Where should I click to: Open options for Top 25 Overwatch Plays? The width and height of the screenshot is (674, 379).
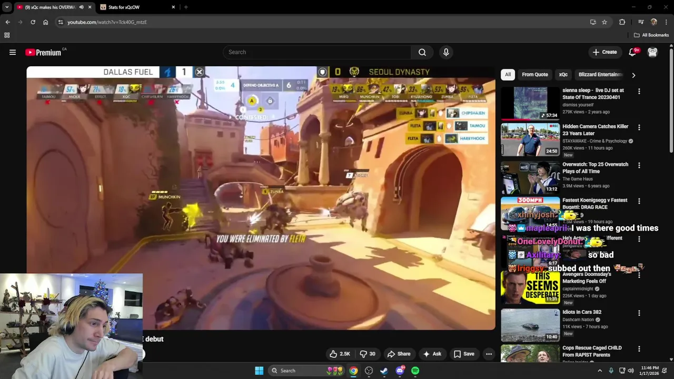click(639, 165)
